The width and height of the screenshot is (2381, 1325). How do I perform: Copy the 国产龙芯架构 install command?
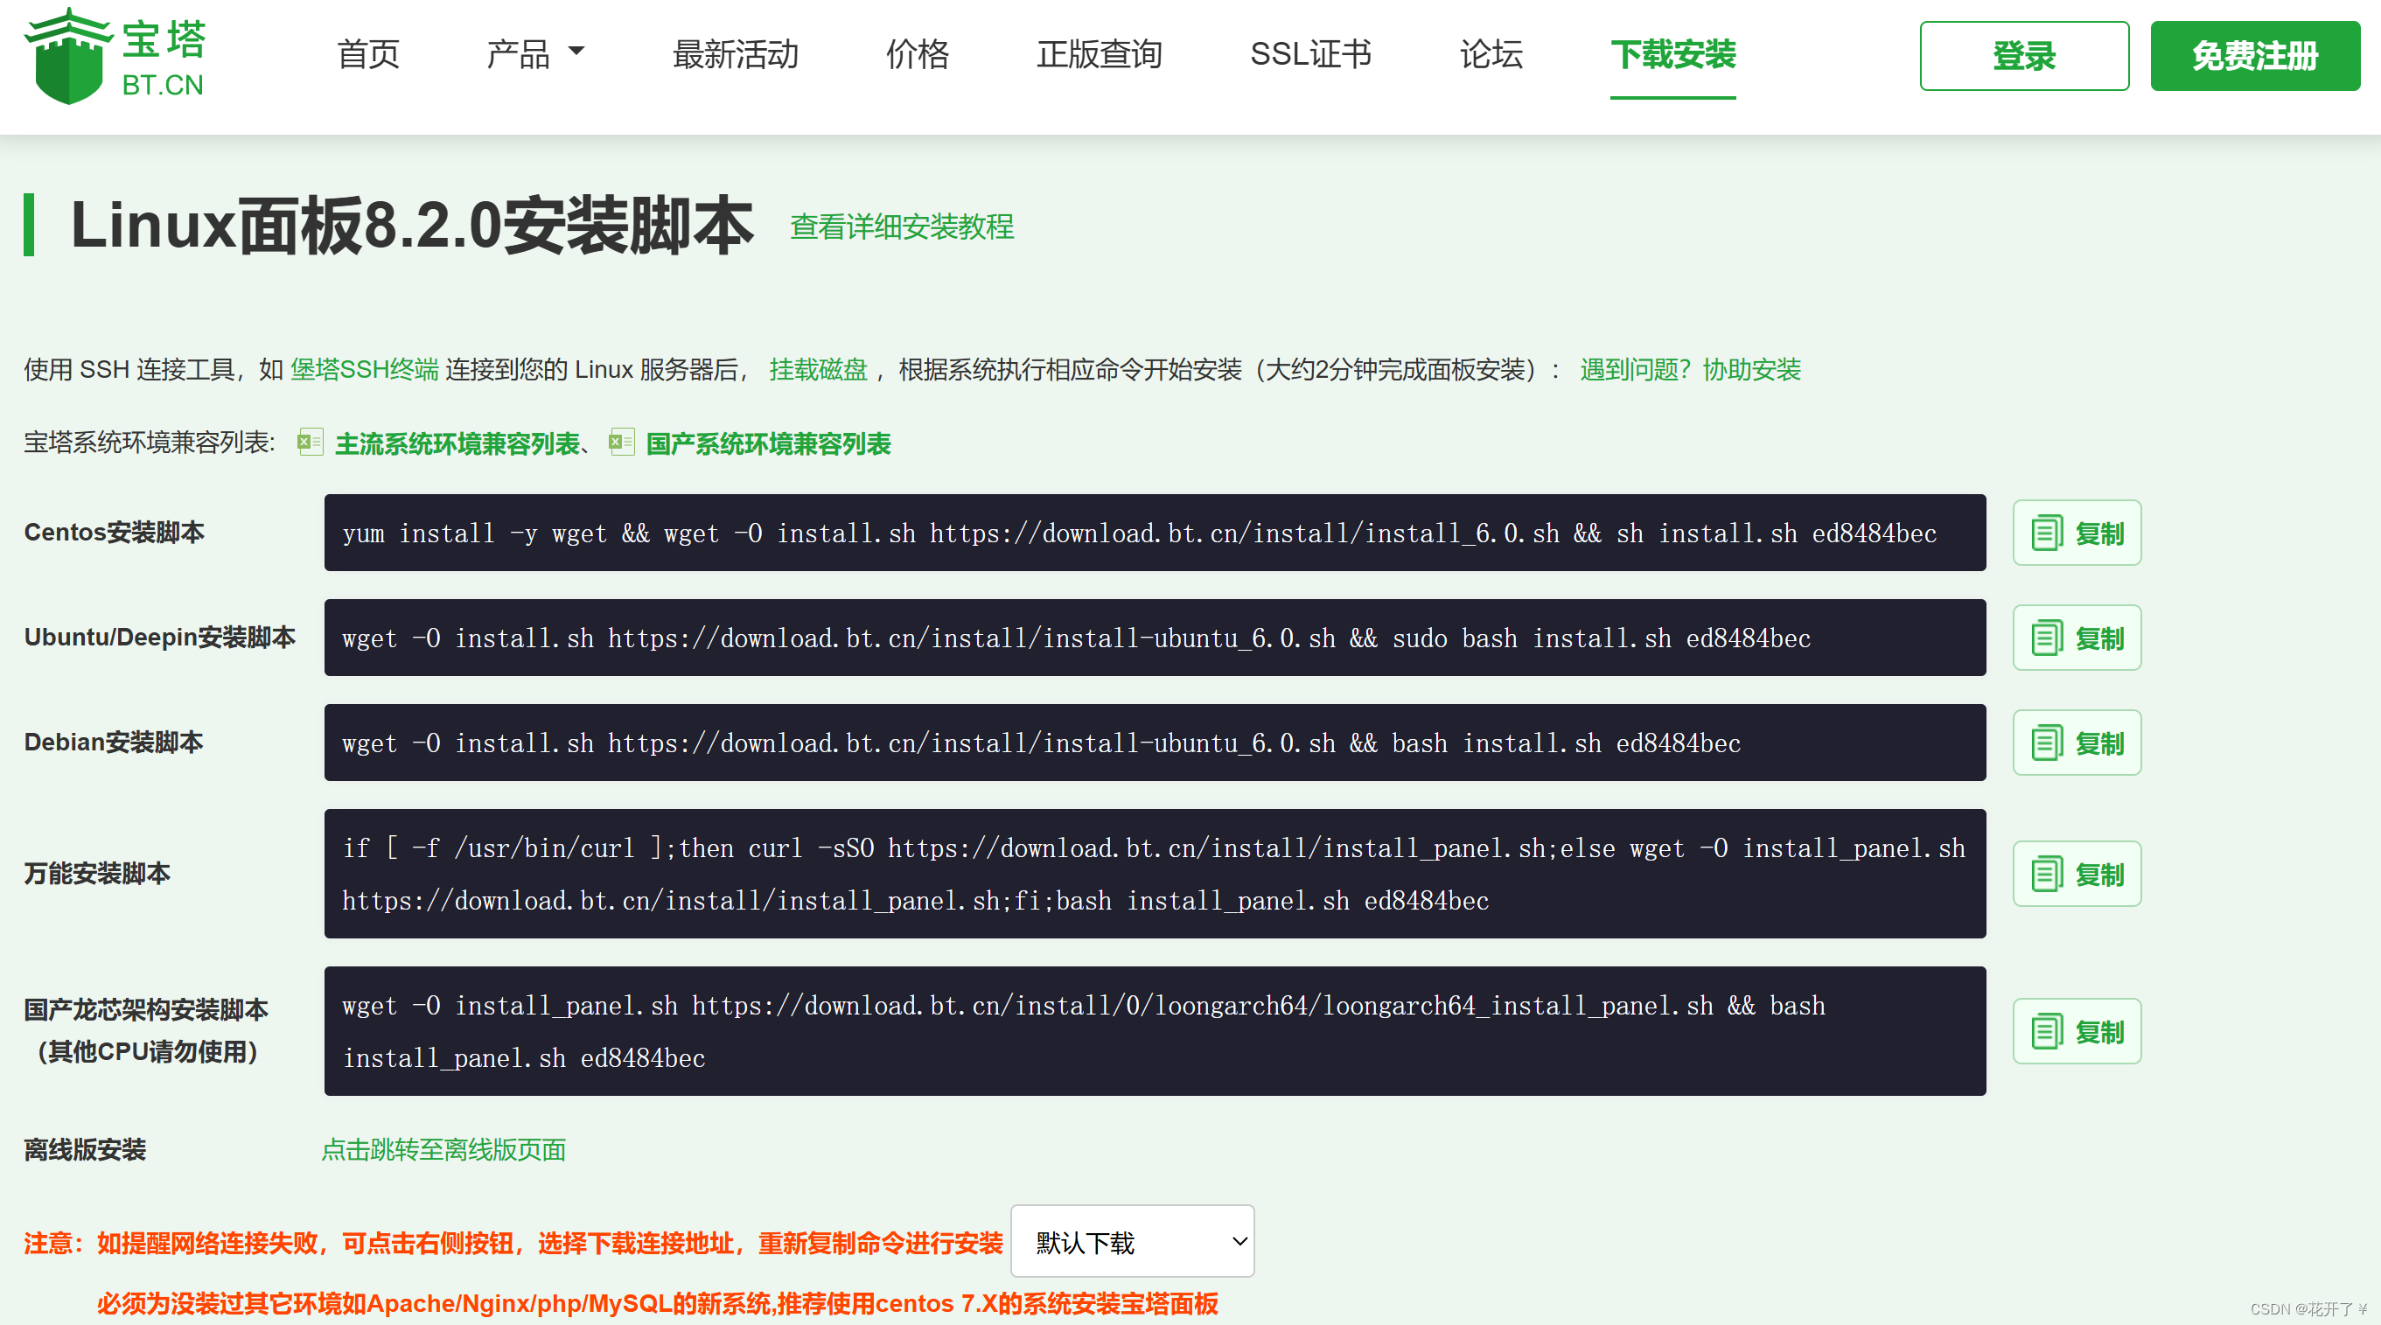point(2076,1031)
